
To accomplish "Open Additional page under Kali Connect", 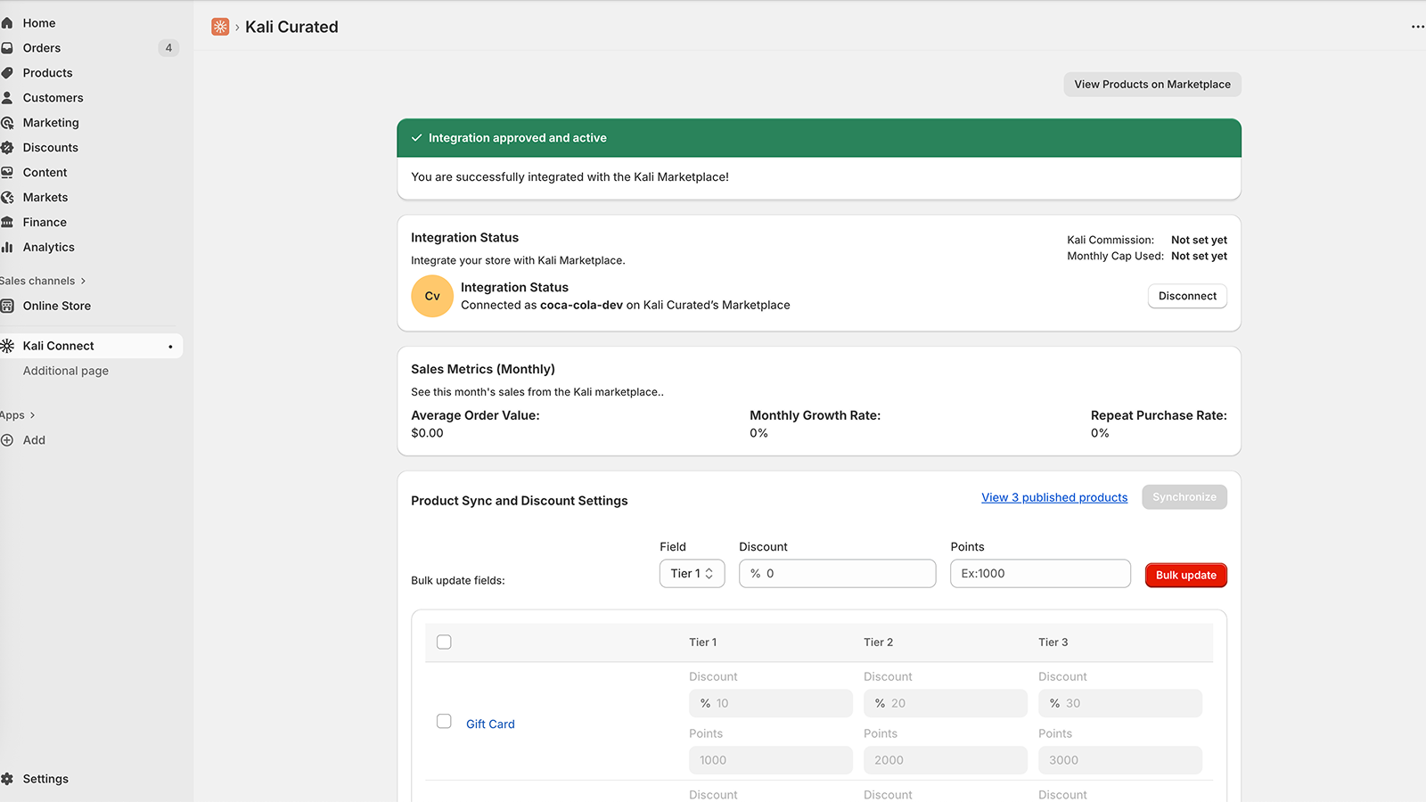I will [x=66, y=371].
